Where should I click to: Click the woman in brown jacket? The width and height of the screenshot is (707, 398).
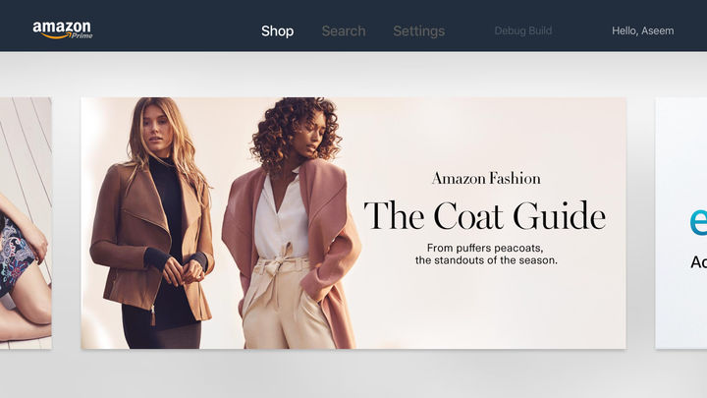click(x=152, y=223)
